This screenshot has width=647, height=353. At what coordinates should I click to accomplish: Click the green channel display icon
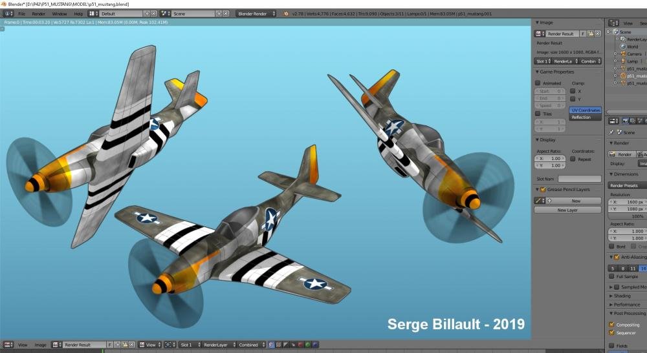click(x=307, y=345)
